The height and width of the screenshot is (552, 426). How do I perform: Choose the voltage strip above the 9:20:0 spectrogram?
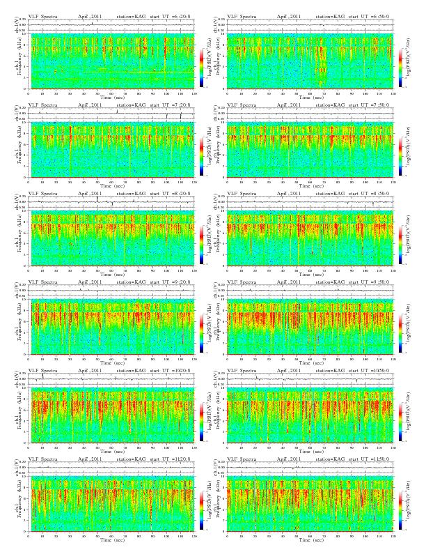tap(111, 291)
